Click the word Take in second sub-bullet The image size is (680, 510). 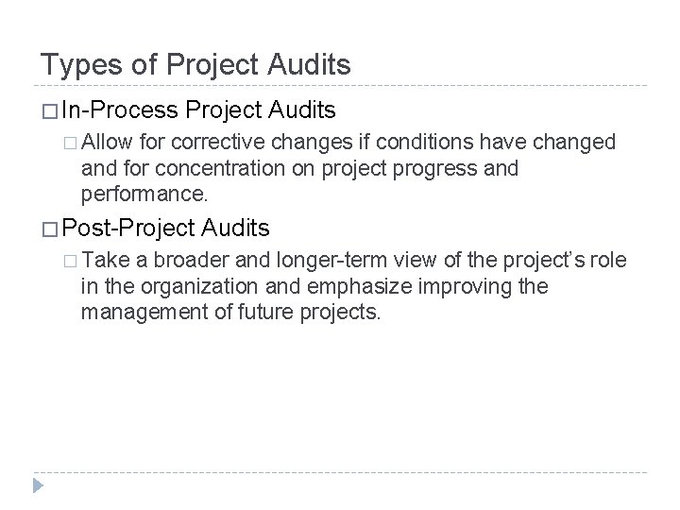(x=106, y=260)
